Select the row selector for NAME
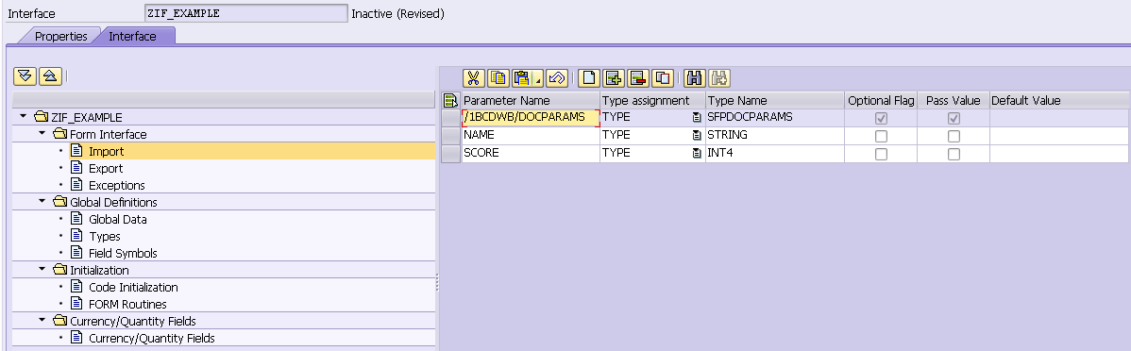The height and width of the screenshot is (351, 1131). point(451,136)
